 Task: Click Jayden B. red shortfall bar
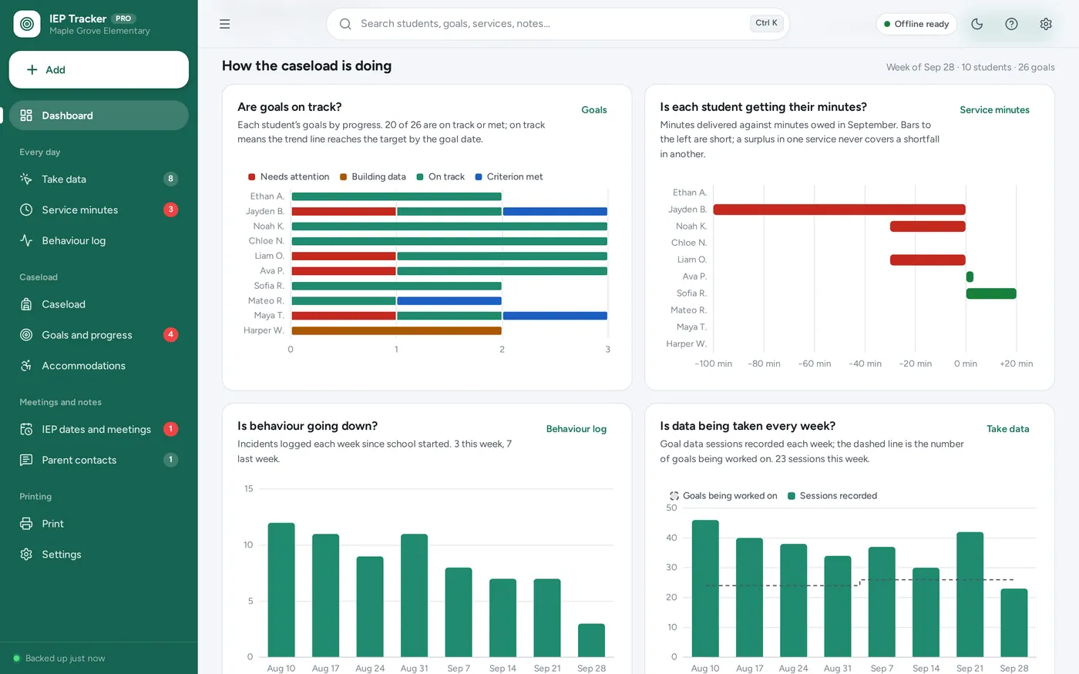pos(839,210)
